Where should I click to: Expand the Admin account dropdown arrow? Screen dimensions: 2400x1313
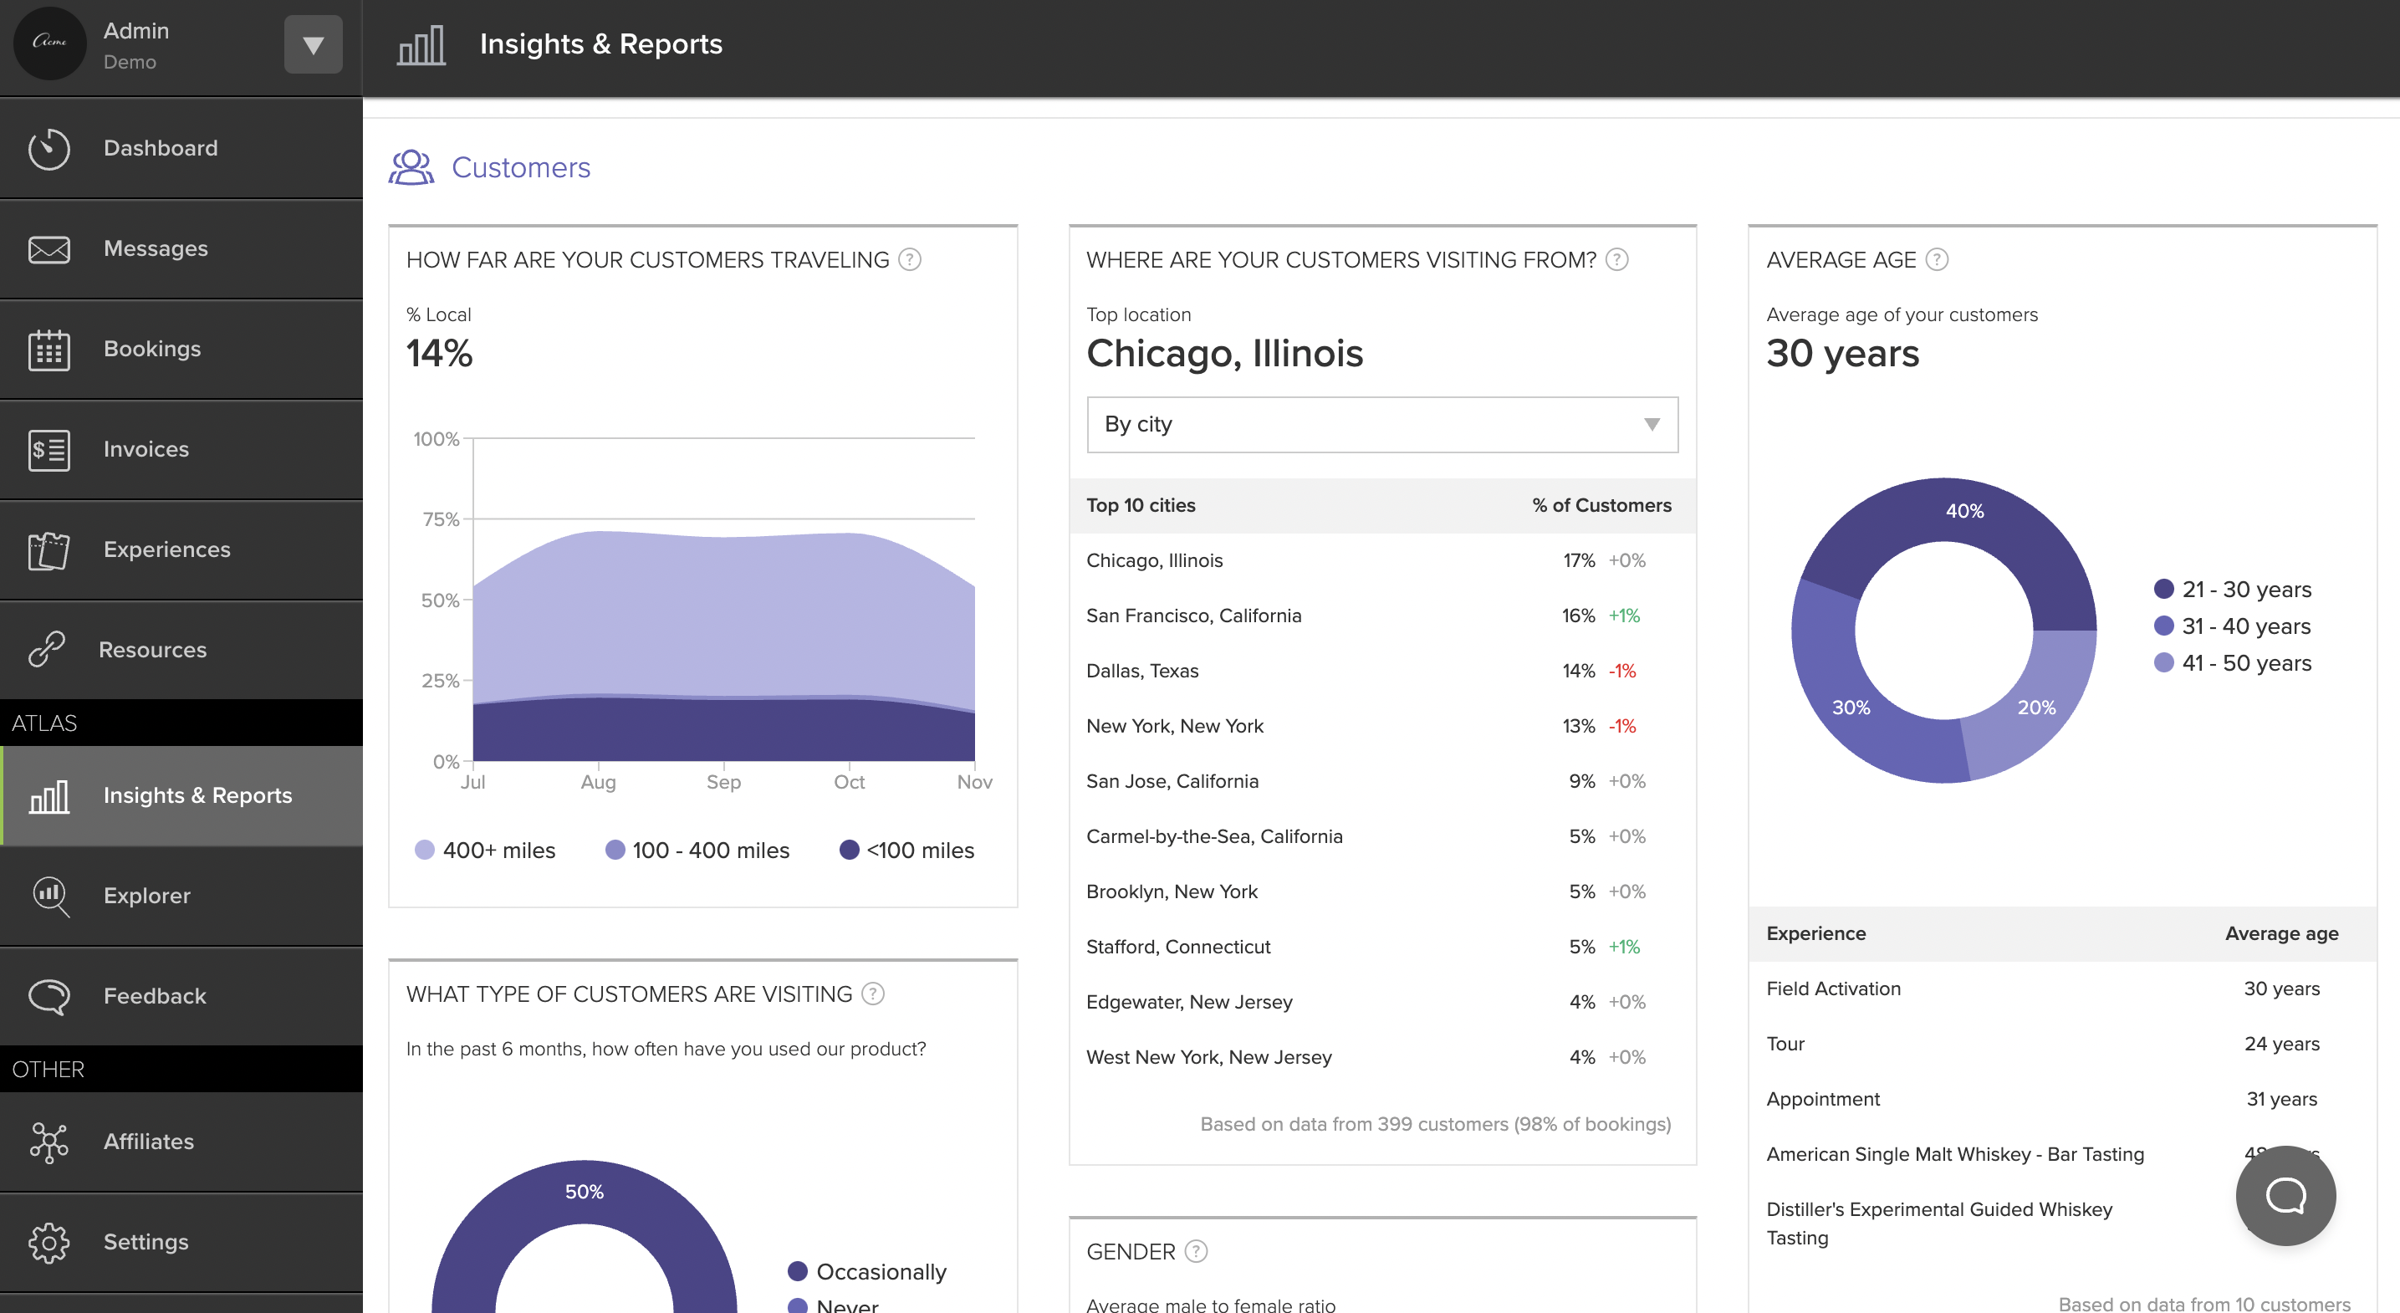point(313,43)
